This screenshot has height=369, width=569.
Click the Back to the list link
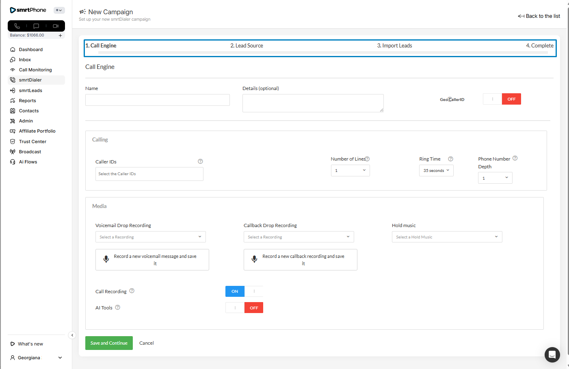[539, 16]
